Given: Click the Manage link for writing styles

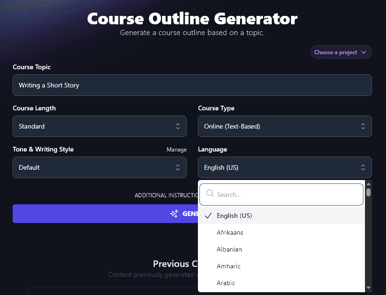Looking at the screenshot, I should click(x=176, y=150).
